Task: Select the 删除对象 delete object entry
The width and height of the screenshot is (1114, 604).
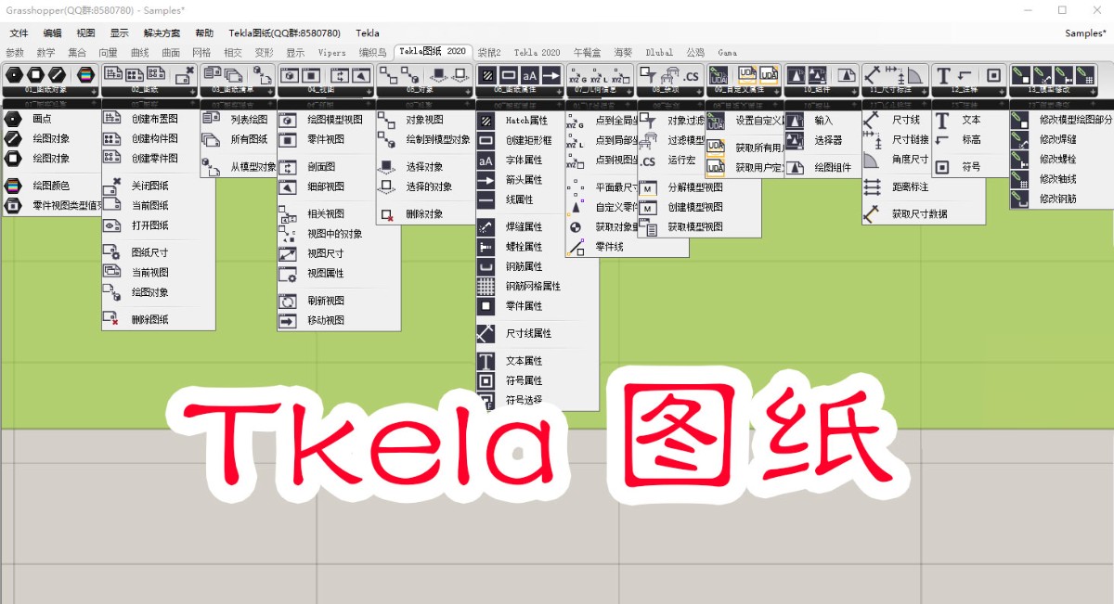Action: [x=425, y=214]
